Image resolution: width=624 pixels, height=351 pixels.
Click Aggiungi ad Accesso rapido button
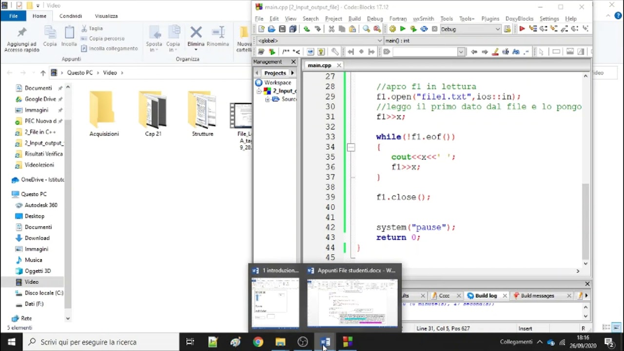tap(21, 40)
